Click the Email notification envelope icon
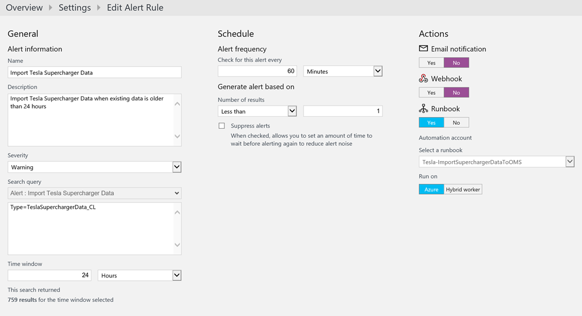The image size is (582, 316). [423, 49]
